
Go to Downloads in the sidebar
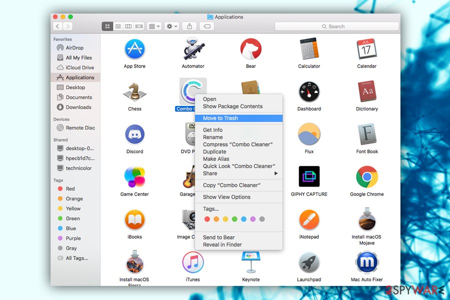(75, 107)
